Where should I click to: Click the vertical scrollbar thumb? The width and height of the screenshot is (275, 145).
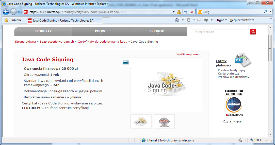tap(270, 48)
